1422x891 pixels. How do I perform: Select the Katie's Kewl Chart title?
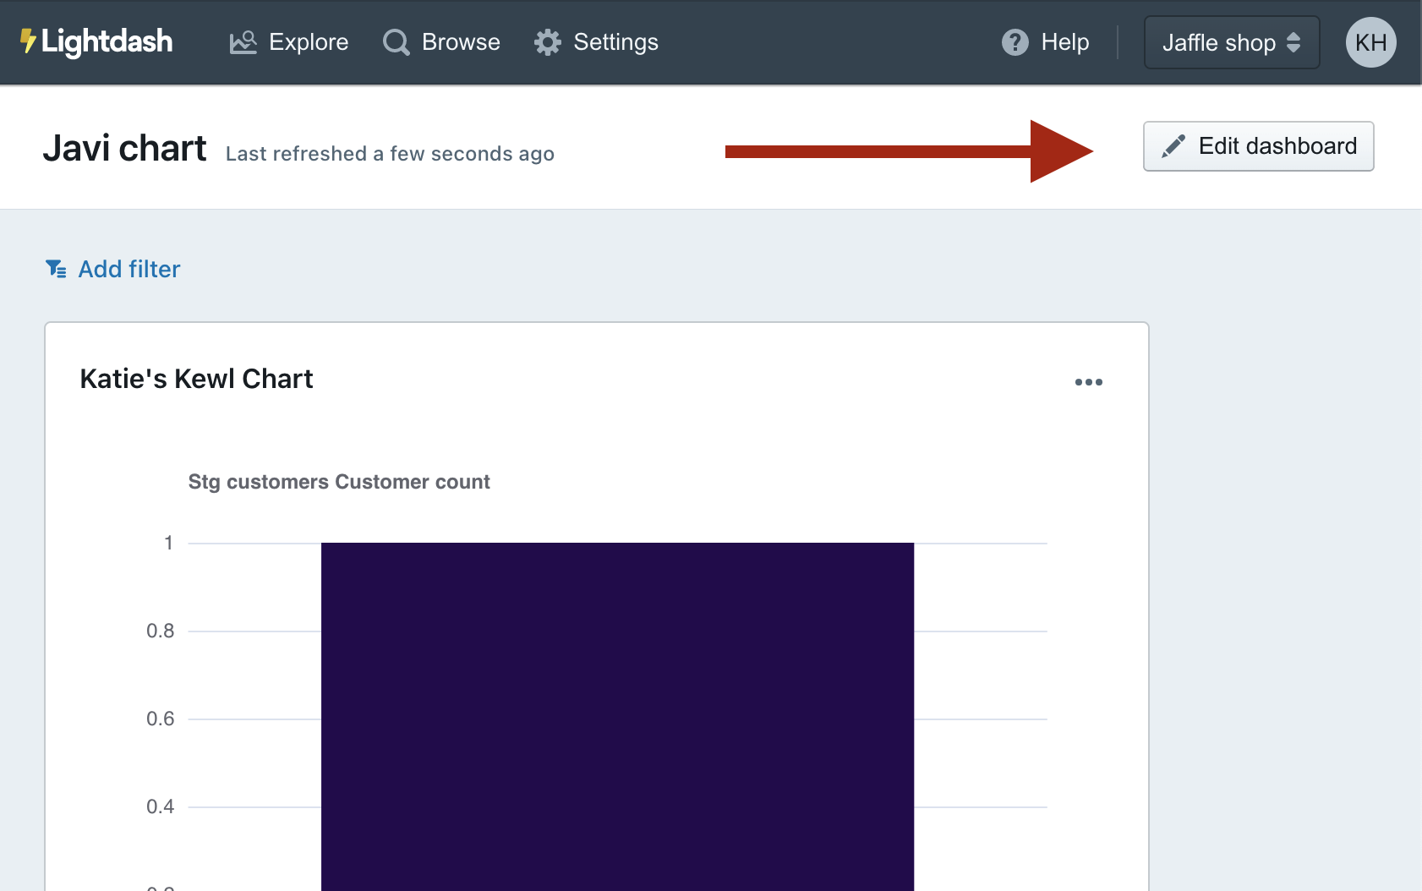pos(196,379)
